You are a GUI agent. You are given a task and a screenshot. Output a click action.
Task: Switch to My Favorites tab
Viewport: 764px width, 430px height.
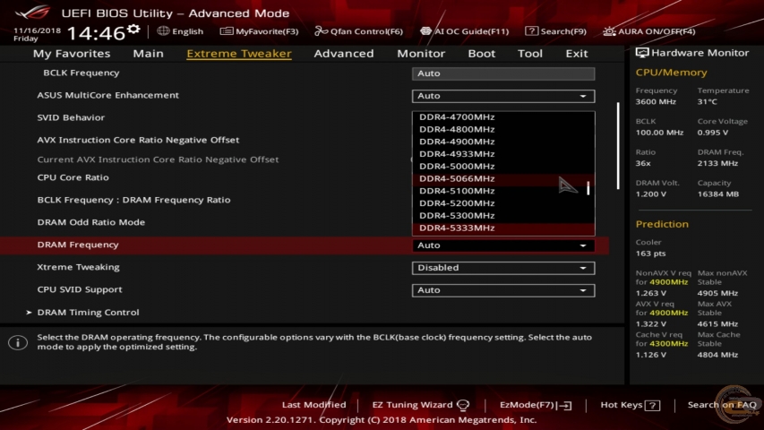pyautogui.click(x=72, y=54)
